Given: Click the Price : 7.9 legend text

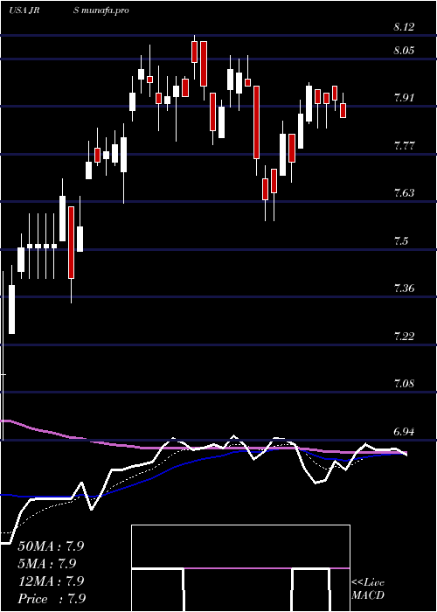Looking at the screenshot, I should click(52, 599).
